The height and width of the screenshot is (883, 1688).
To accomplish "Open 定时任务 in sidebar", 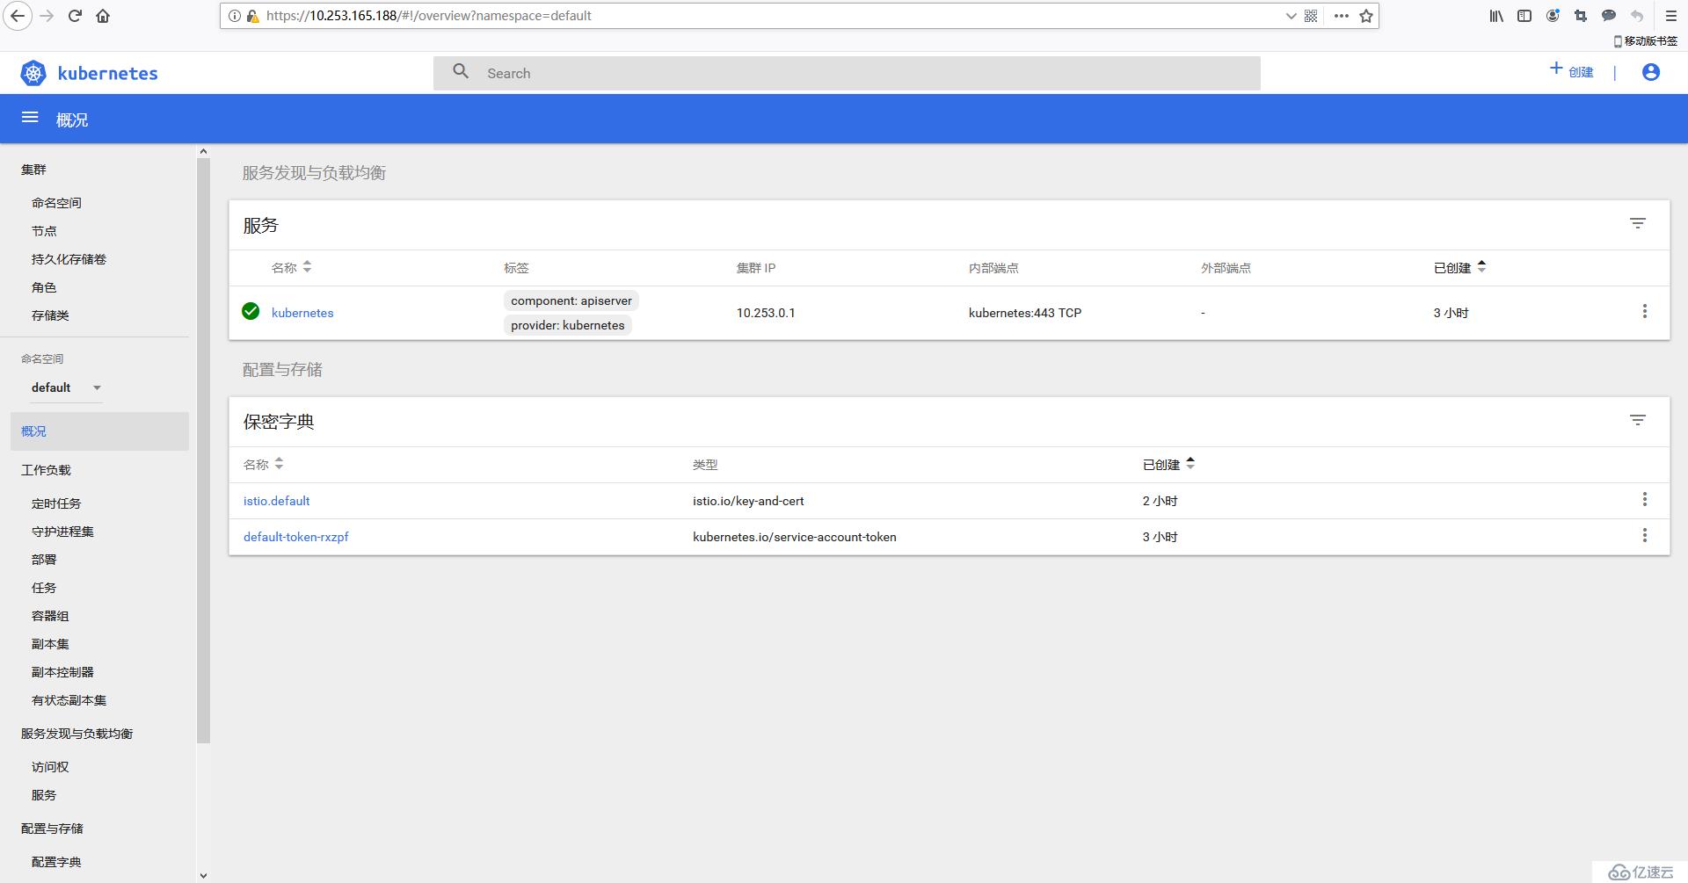I will point(56,503).
